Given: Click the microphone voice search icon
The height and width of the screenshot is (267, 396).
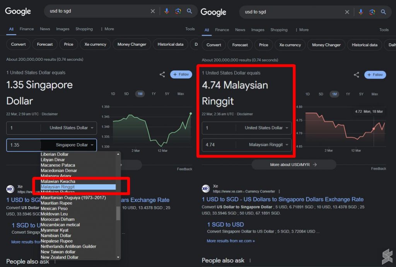Looking at the screenshot, I should [x=167, y=11].
